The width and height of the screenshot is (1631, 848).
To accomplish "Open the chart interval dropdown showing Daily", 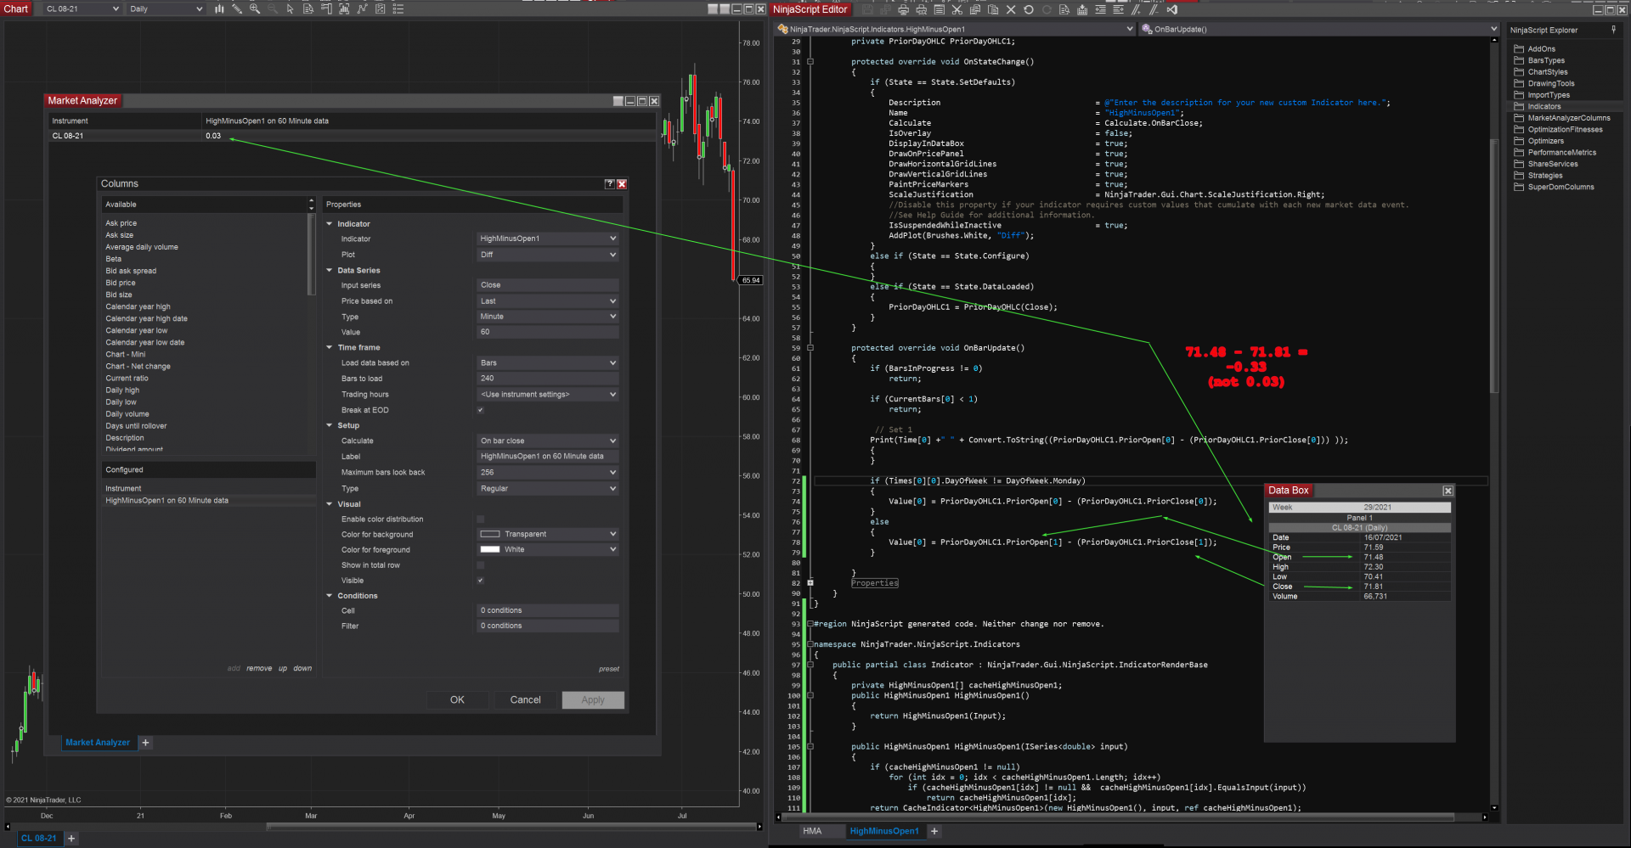I will pyautogui.click(x=166, y=9).
